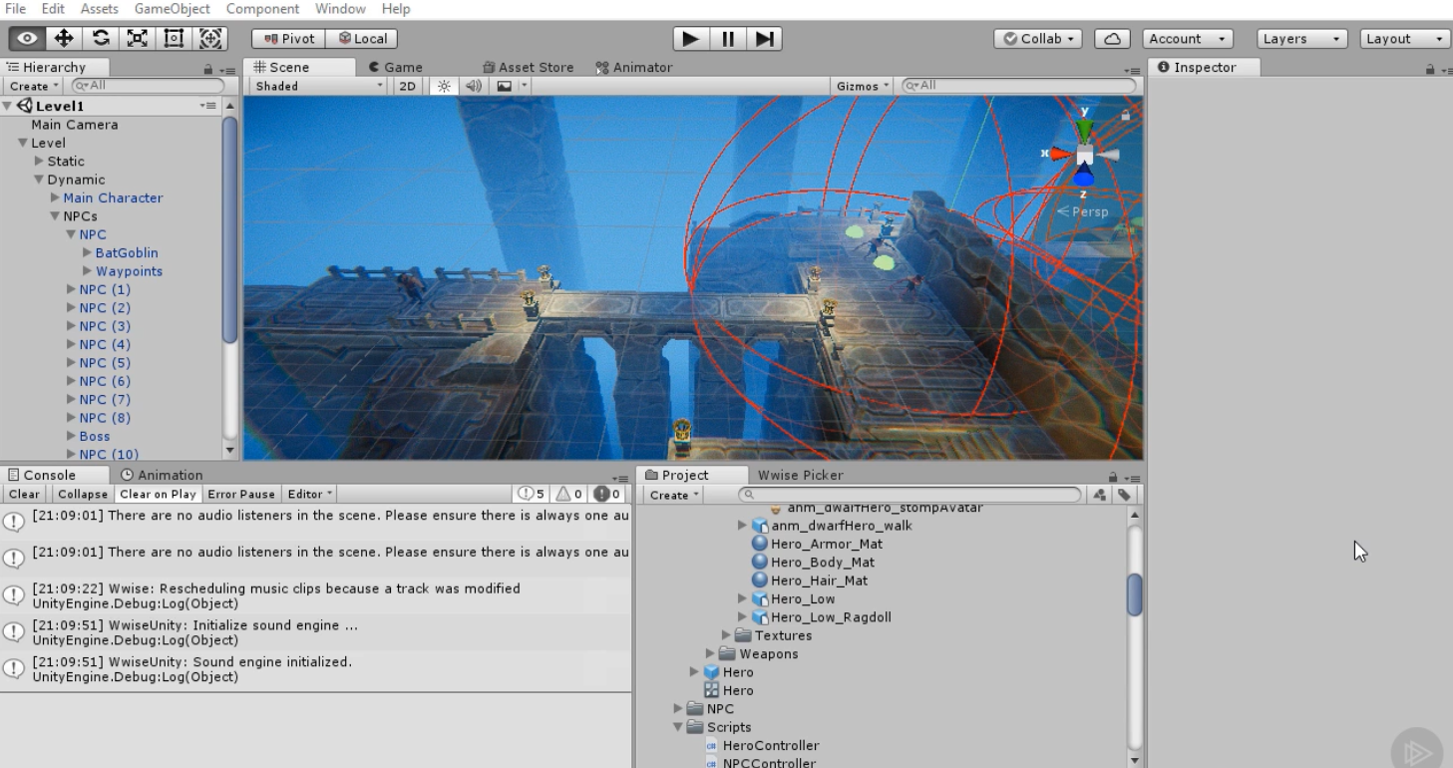
Task: Select the Hand (view) tool
Action: (x=28, y=39)
